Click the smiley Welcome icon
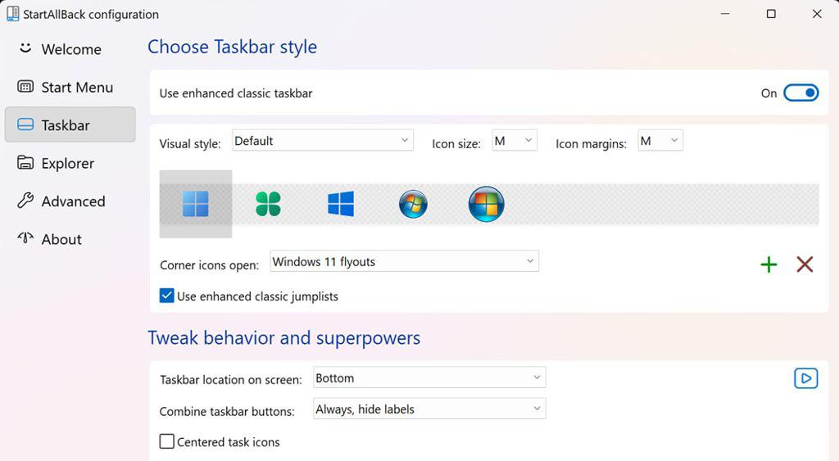The image size is (839, 461). (x=25, y=48)
